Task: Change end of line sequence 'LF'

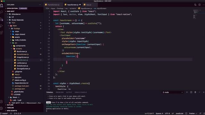Action: click(x=173, y=113)
